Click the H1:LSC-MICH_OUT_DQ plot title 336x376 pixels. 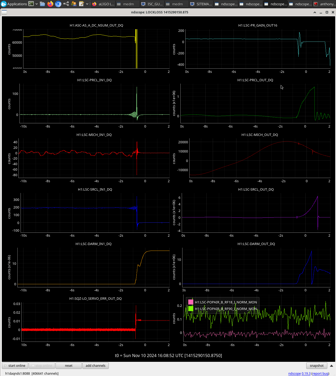260,135
